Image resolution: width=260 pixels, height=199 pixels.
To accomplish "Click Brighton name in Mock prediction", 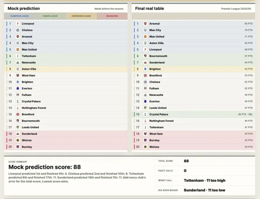I will [27, 82].
